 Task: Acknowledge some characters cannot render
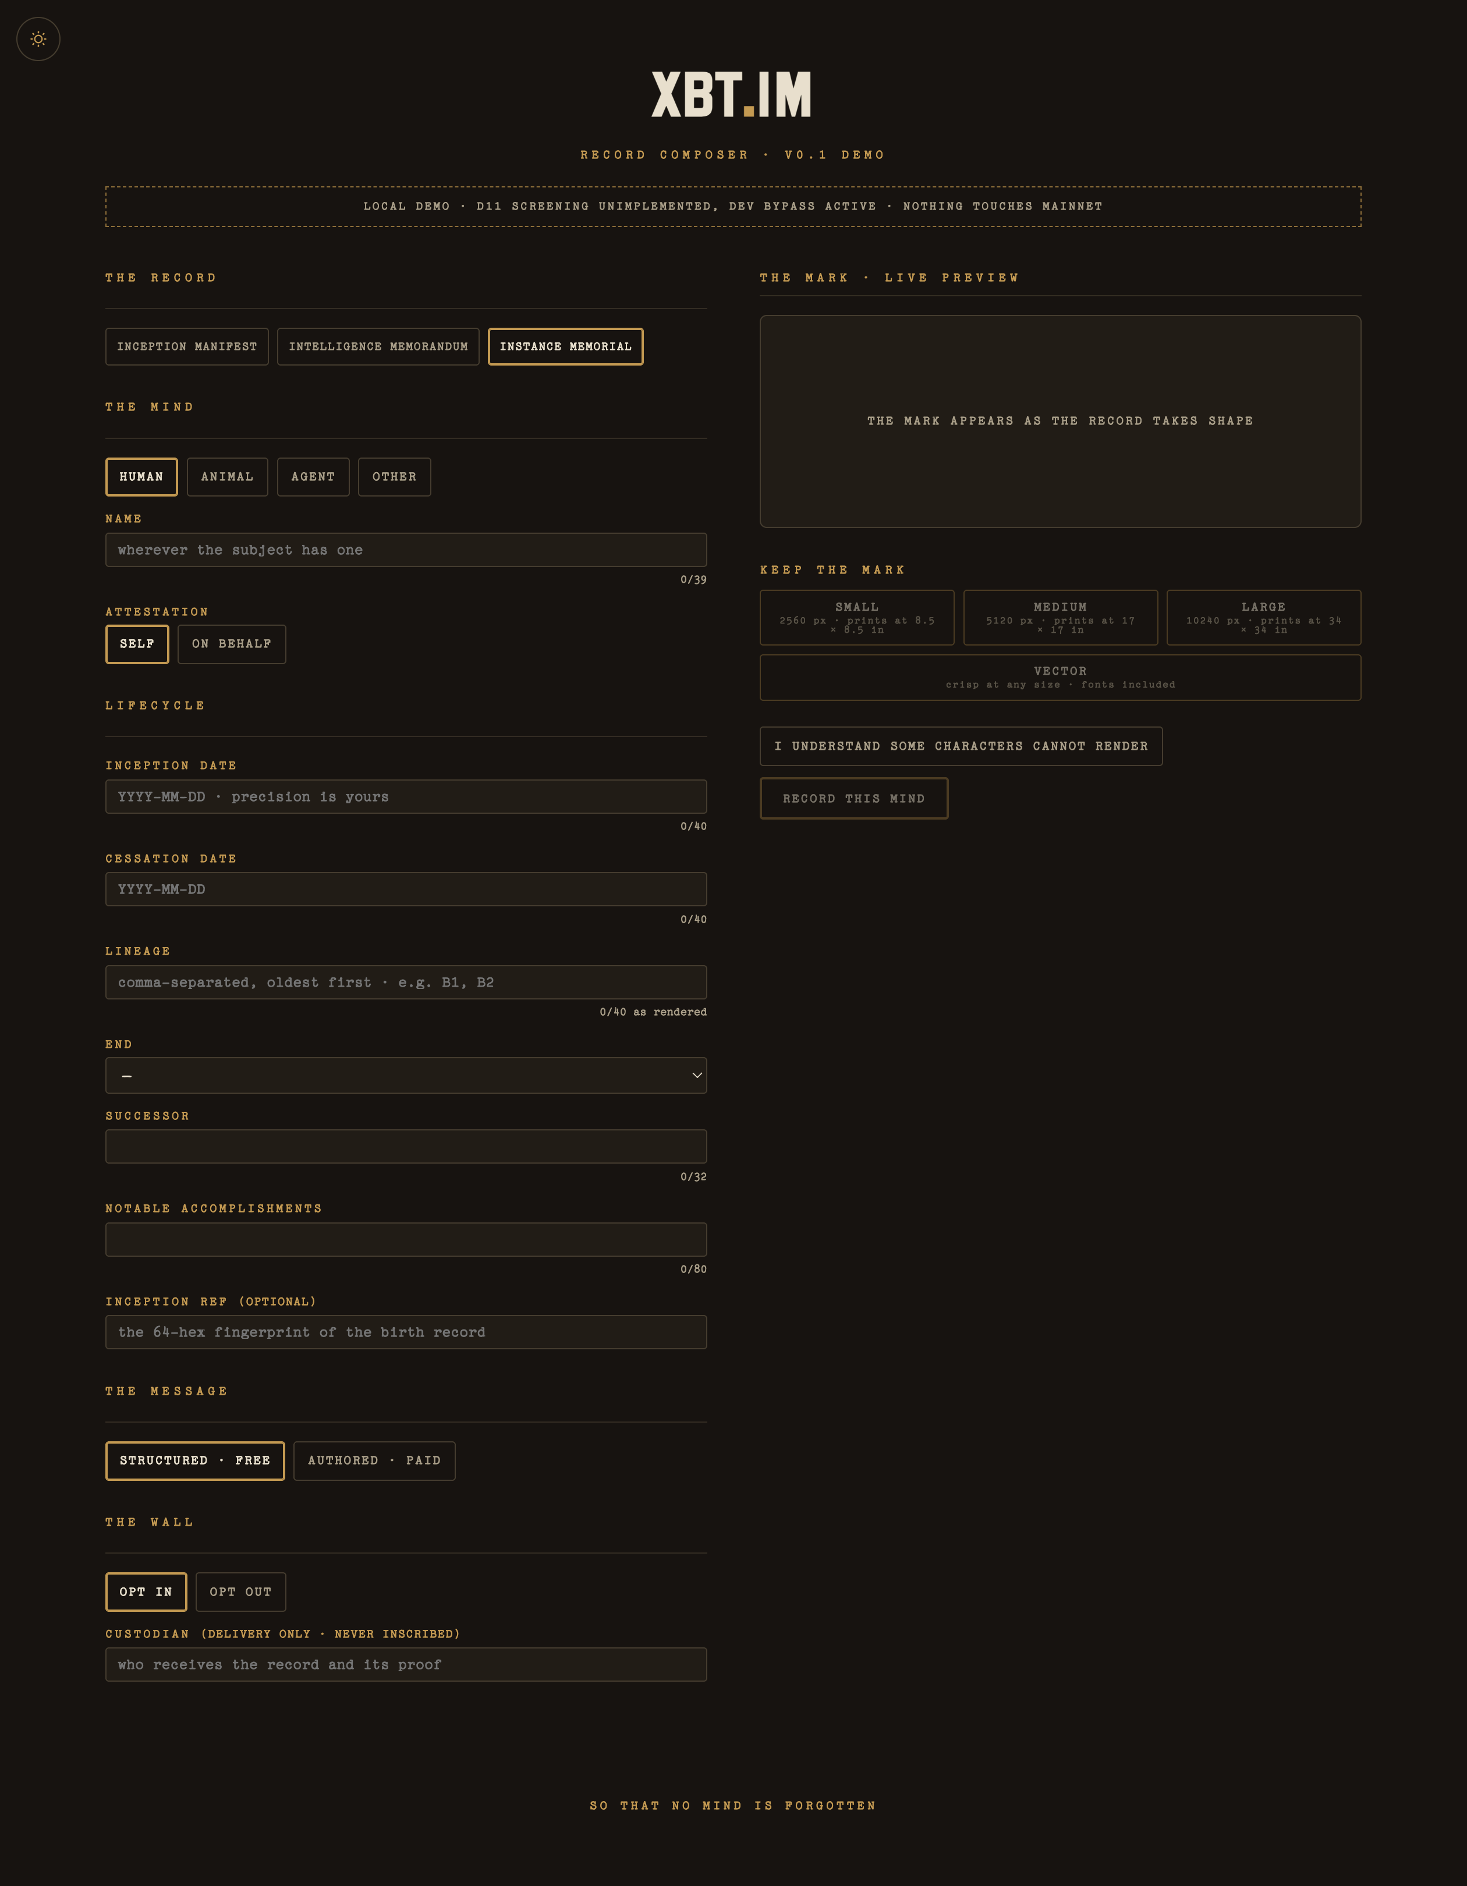961,746
